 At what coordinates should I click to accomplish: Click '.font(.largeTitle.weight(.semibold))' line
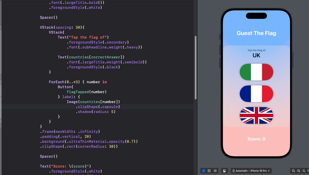pyautogui.click(x=107, y=62)
